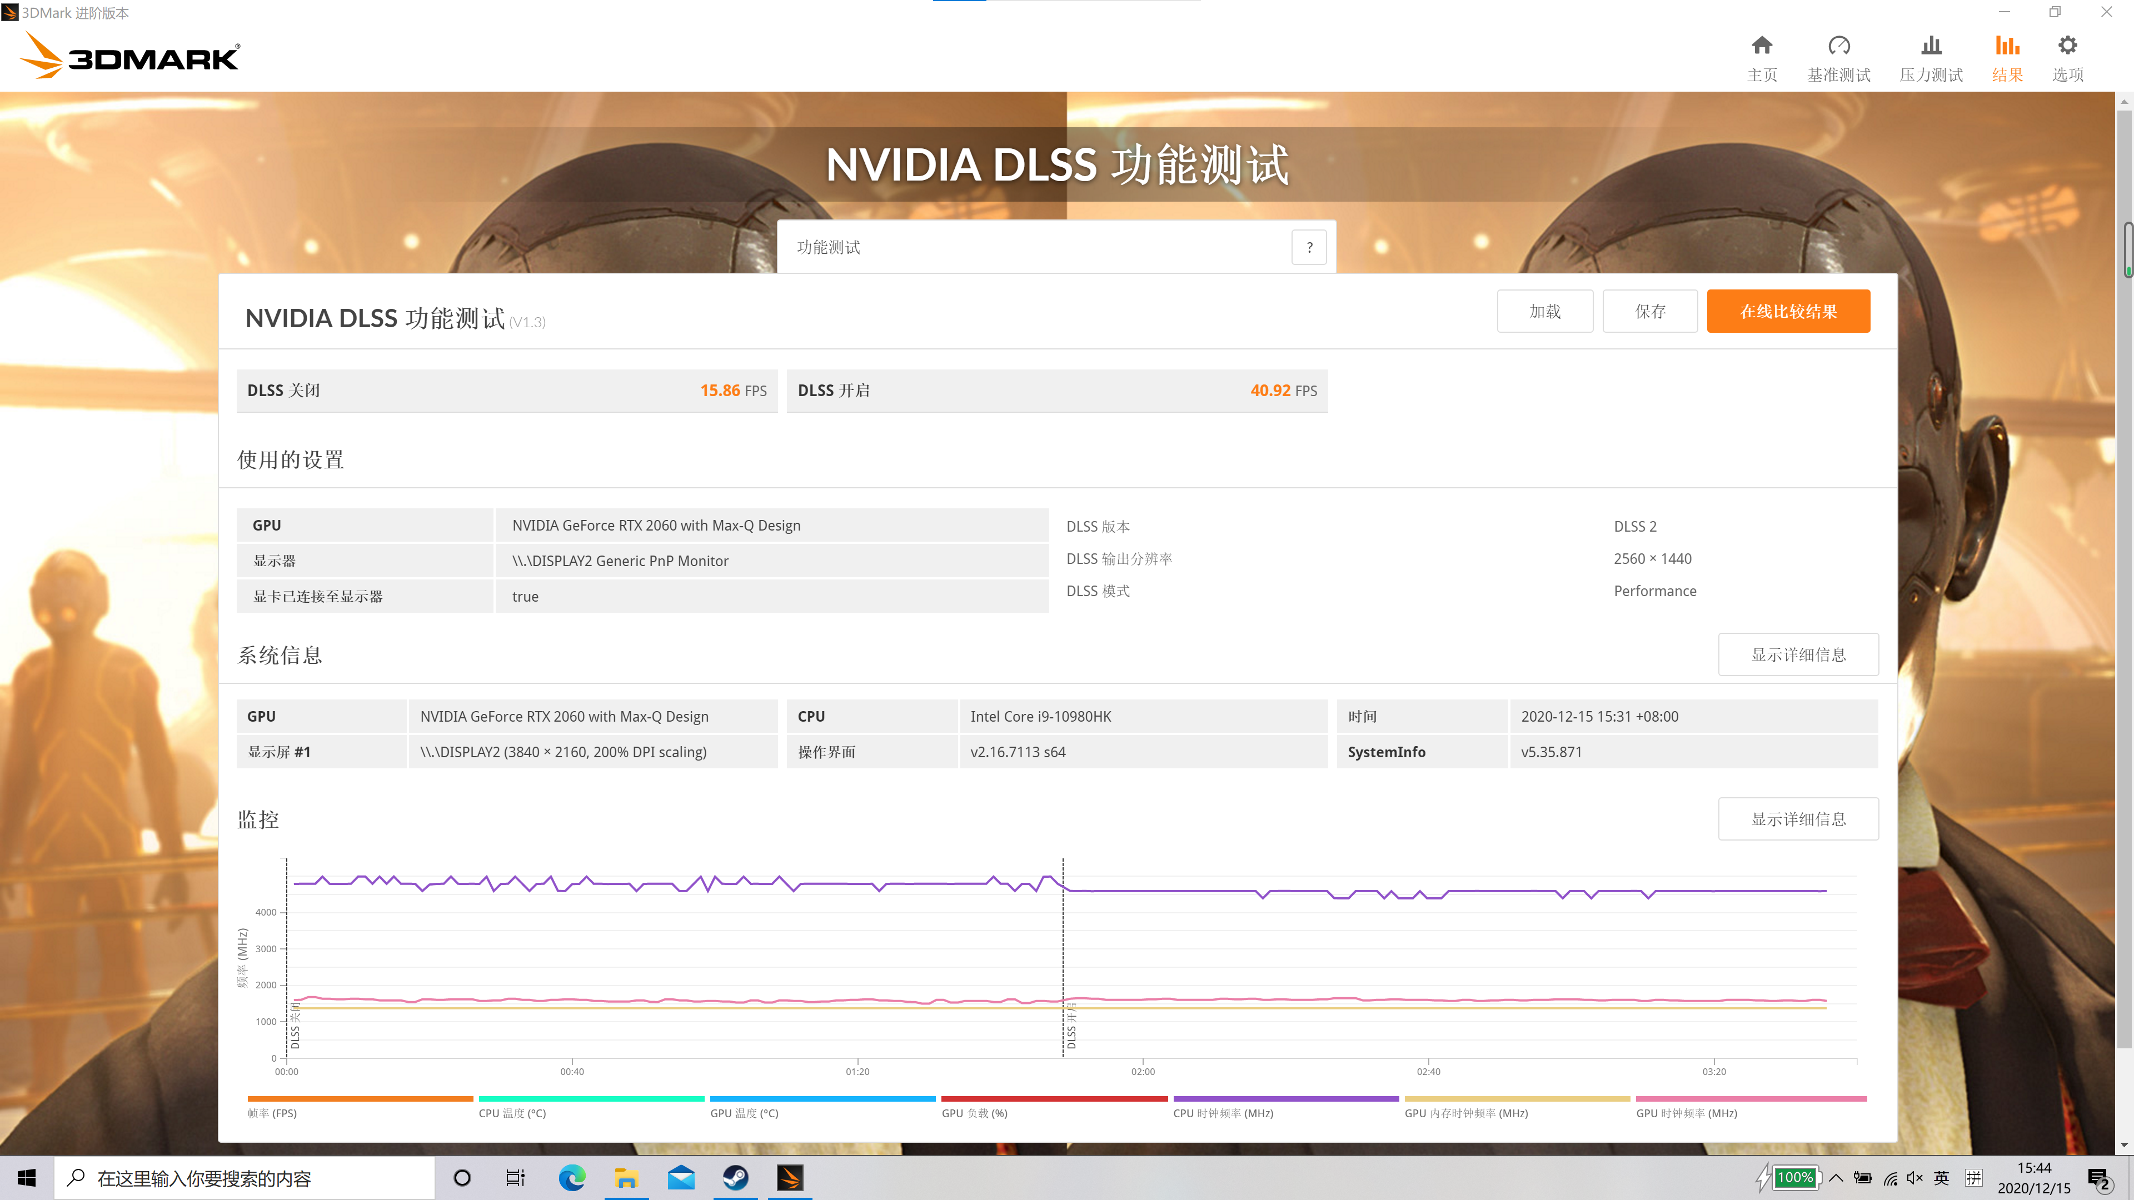Open the notification center icon

pyautogui.click(x=2101, y=1178)
